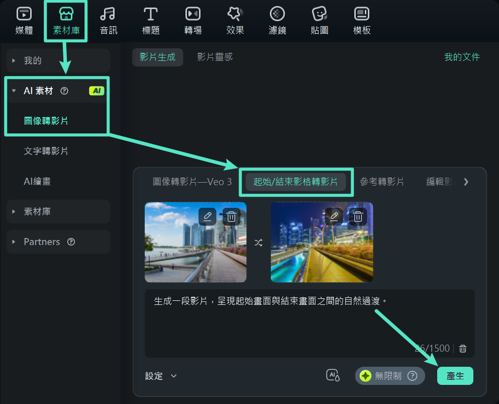Viewport: 499px width, 404px height.
Task: Switch to the 影片靈感 tab
Action: pos(215,57)
